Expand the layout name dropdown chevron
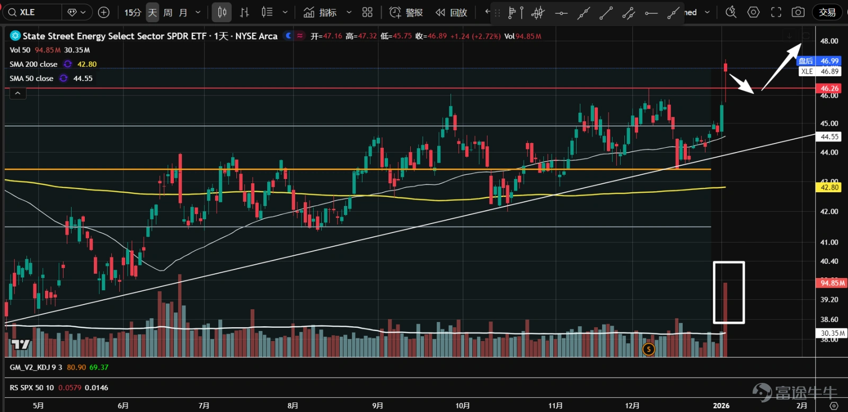The height and width of the screenshot is (412, 848). [707, 12]
